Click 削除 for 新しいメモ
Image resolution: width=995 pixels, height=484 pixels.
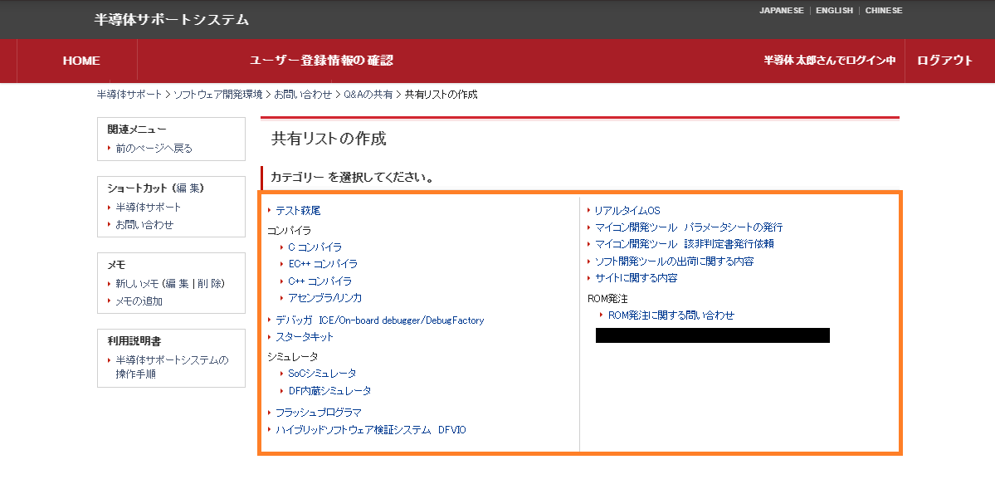point(209,283)
